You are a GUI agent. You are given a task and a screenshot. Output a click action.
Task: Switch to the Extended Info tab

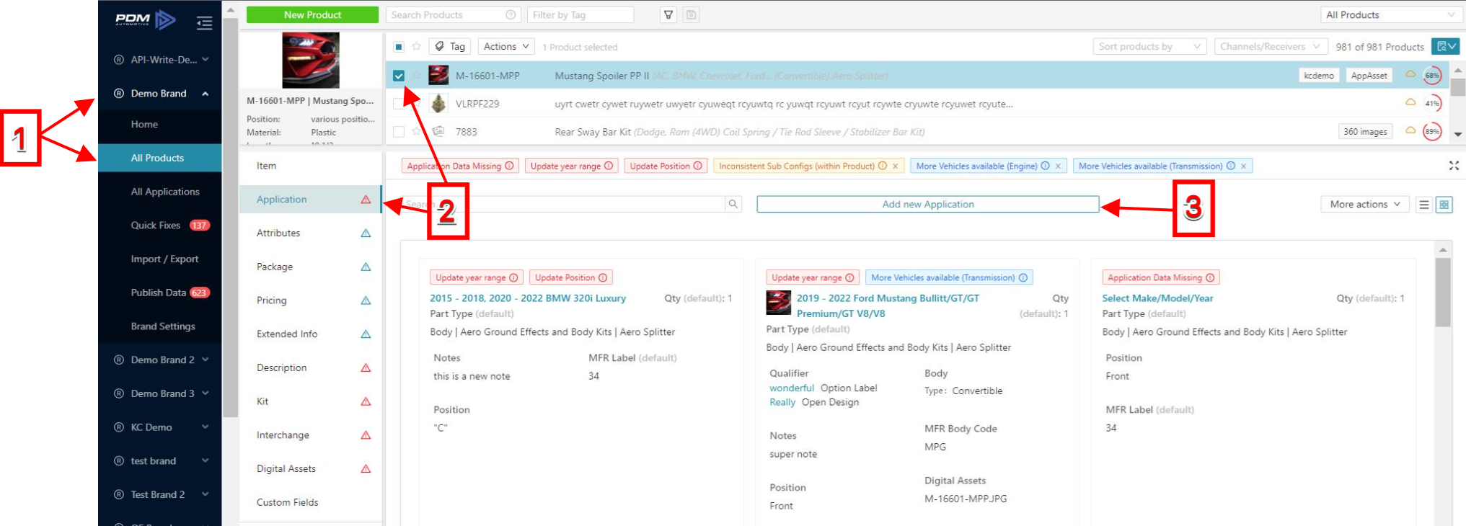310,334
